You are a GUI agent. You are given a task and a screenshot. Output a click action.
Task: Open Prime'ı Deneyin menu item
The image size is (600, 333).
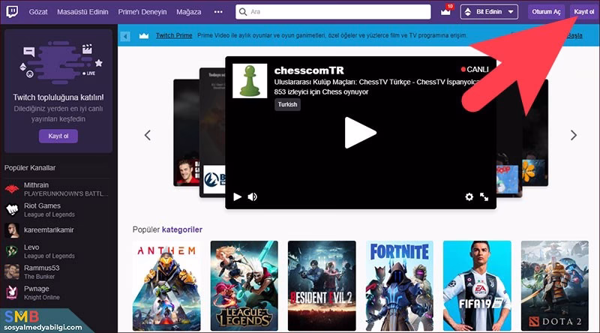pos(142,12)
